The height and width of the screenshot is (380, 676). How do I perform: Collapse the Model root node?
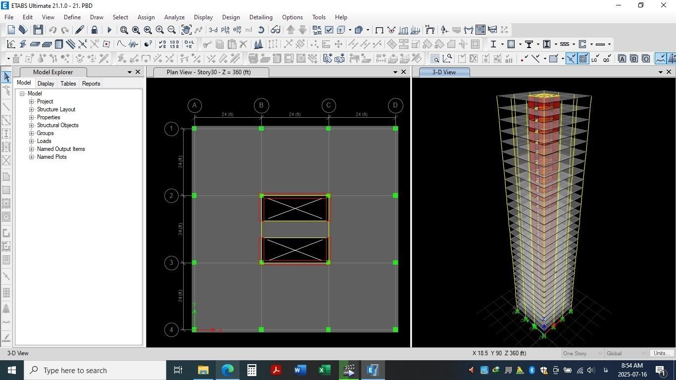(x=22, y=94)
